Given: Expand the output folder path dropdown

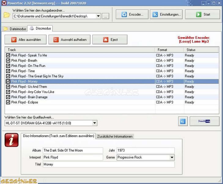Looking at the screenshot, I should pyautogui.click(x=98, y=16).
